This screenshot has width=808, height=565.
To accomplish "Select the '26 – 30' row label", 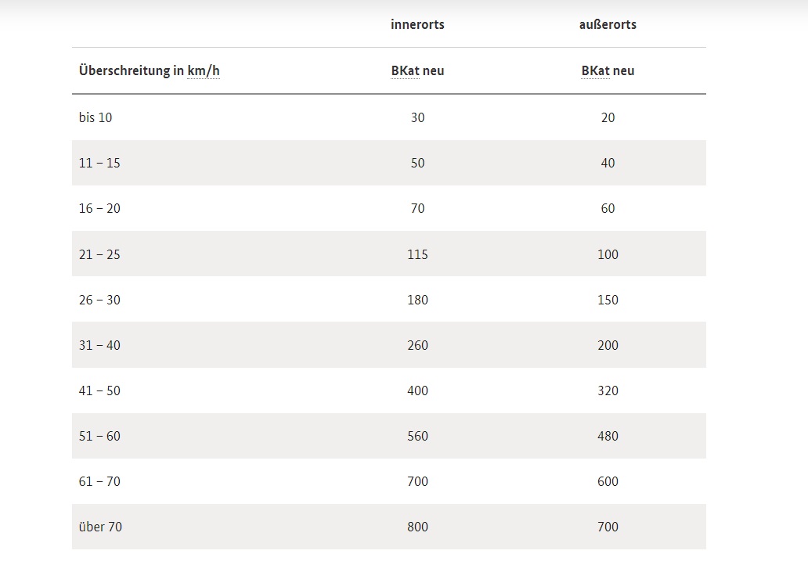I will pos(99,300).
